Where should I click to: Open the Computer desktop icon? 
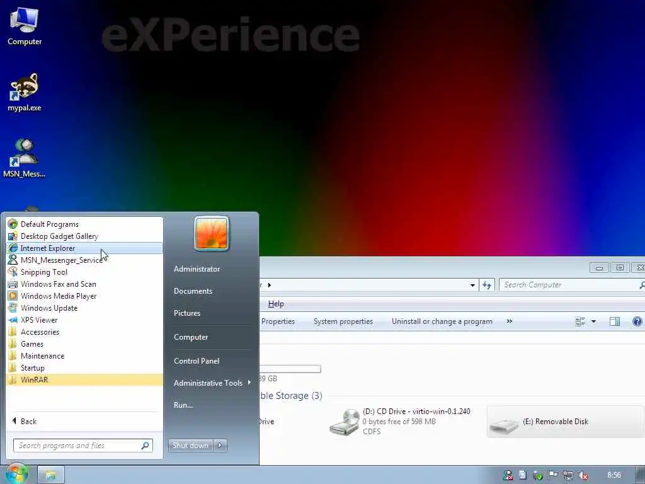25,26
